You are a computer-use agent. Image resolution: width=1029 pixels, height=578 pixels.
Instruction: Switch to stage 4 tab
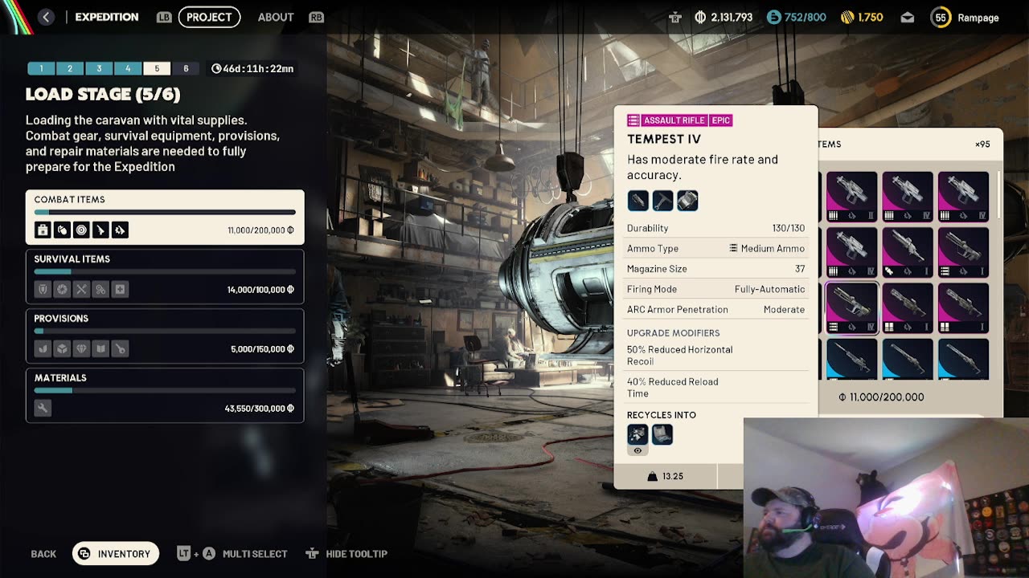point(128,69)
